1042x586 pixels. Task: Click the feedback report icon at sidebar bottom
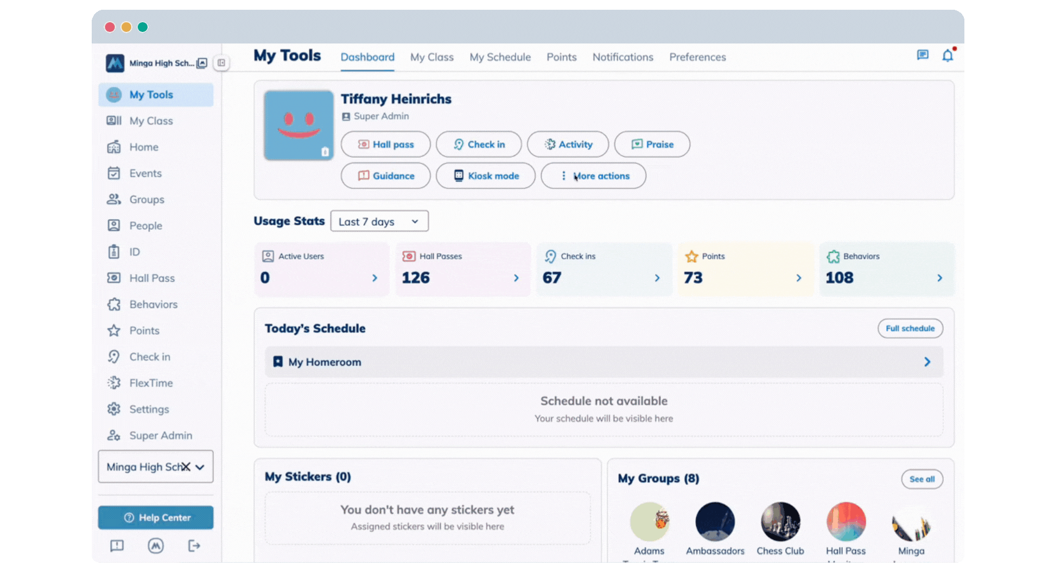(117, 546)
